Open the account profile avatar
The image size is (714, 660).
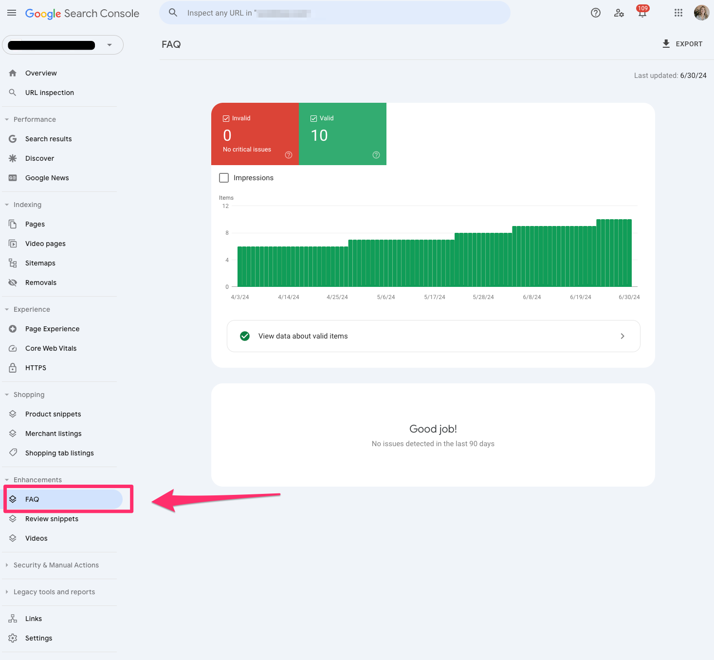(x=701, y=13)
